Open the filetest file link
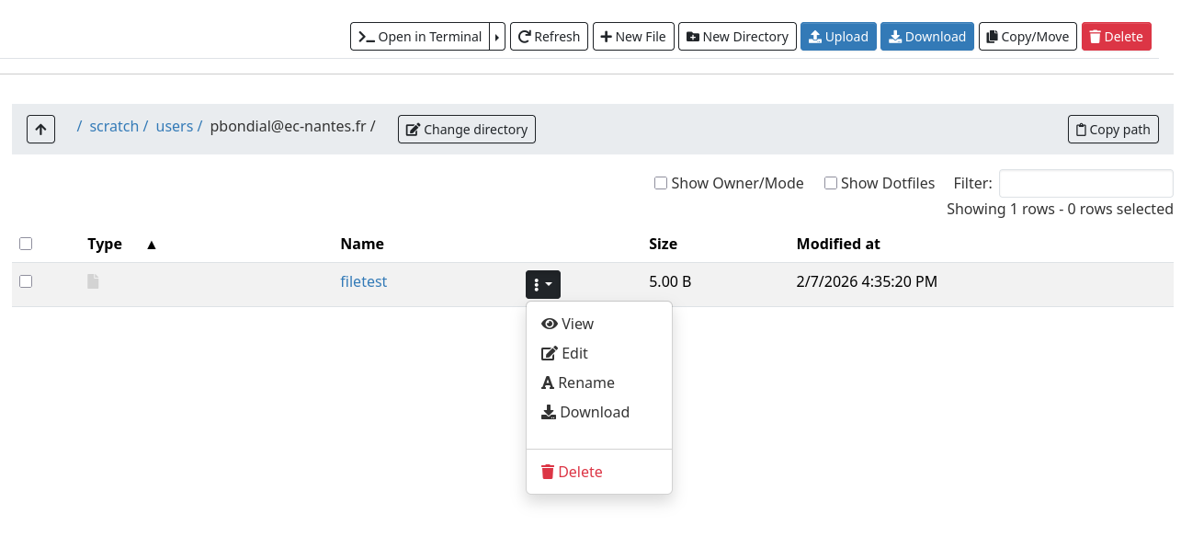The height and width of the screenshot is (548, 1181). (363, 281)
